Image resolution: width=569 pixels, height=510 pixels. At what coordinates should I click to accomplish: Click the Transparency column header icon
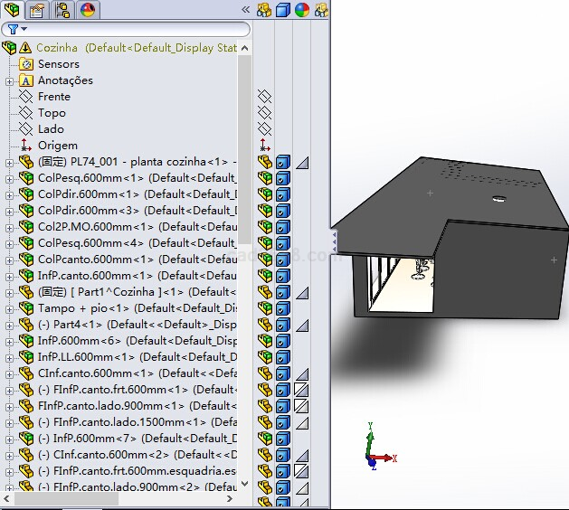pyautogui.click(x=321, y=10)
